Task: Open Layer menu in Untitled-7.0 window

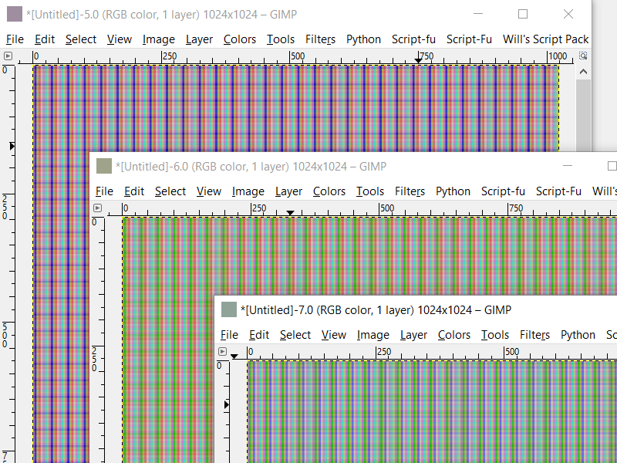Action: (x=413, y=335)
